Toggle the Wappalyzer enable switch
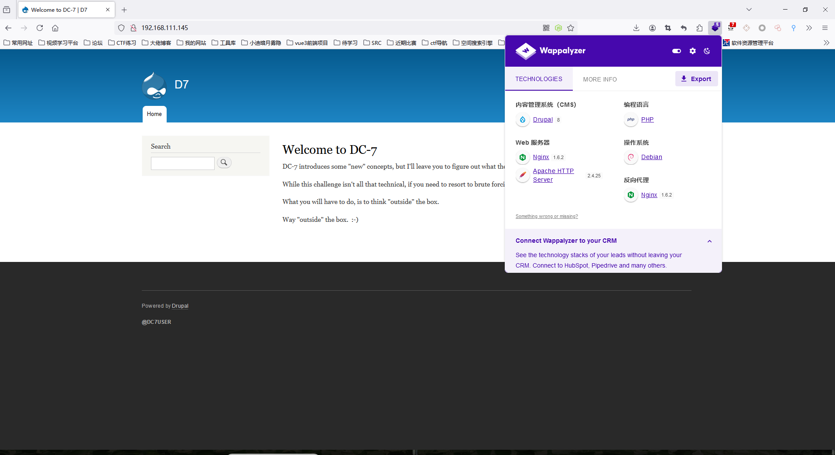Image resolution: width=835 pixels, height=455 pixels. point(676,51)
